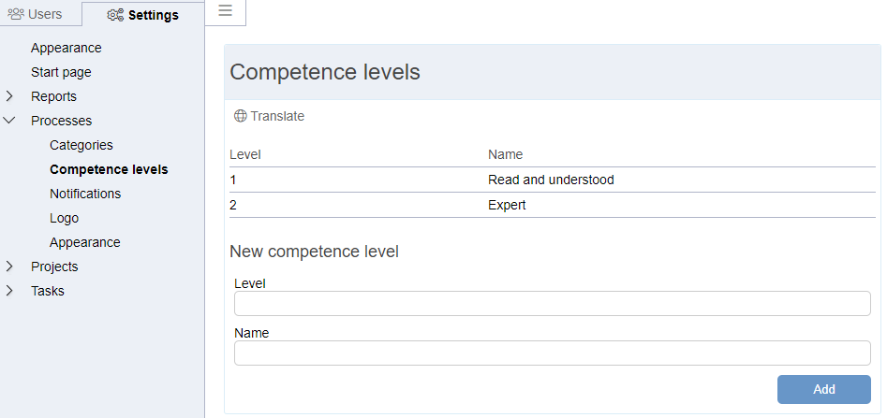This screenshot has height=418, width=887.
Task: Expand the Projects tree node
Action: click(9, 267)
